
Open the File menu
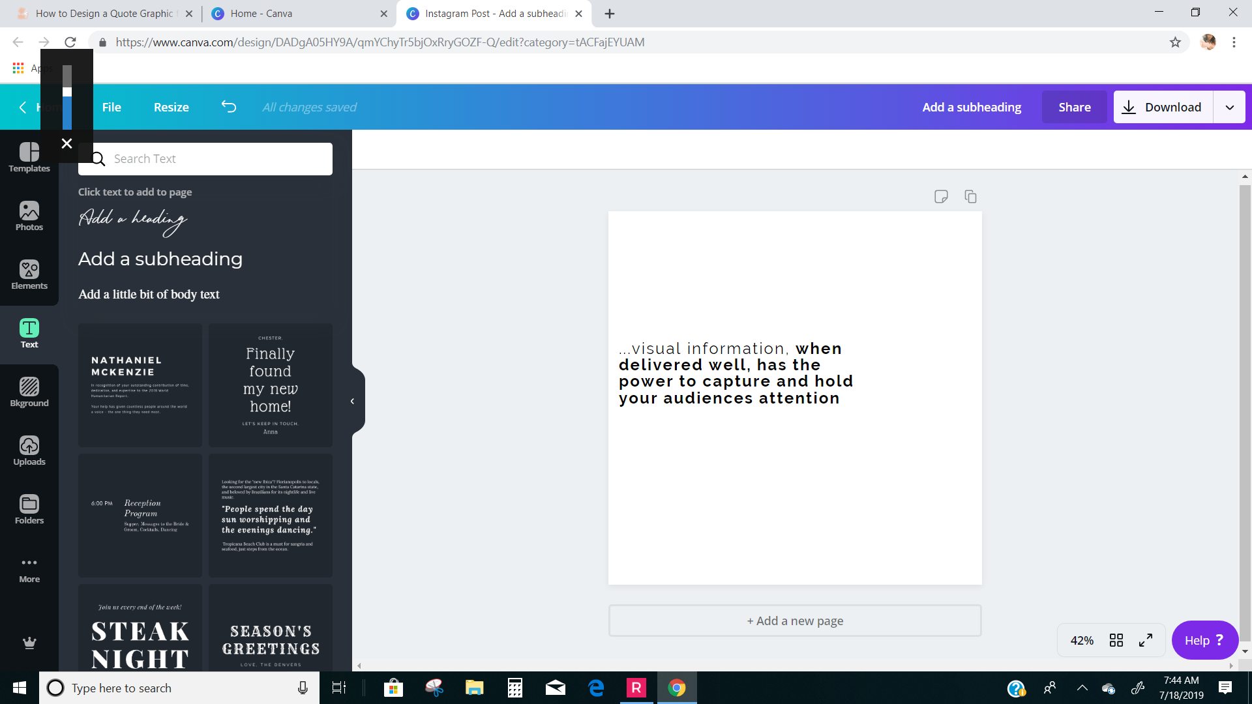[112, 108]
